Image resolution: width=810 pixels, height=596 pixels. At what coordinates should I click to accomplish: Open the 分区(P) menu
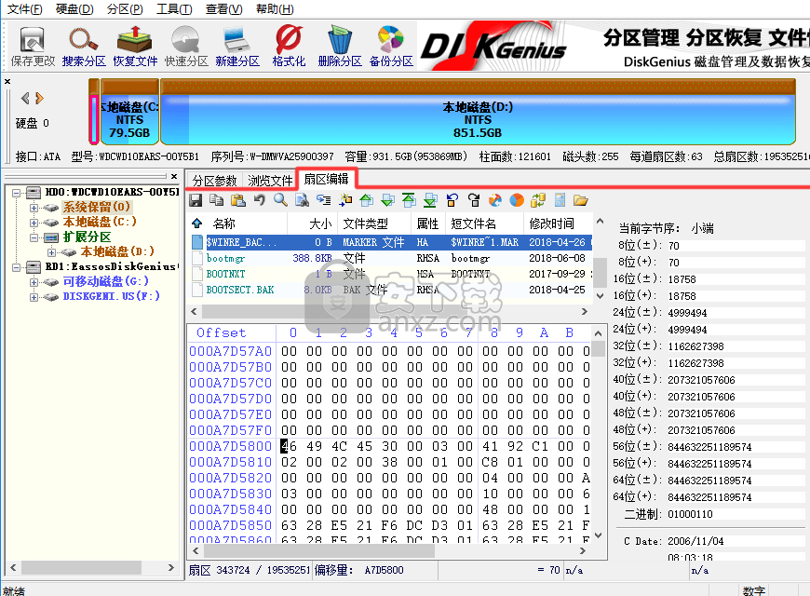[x=125, y=9]
